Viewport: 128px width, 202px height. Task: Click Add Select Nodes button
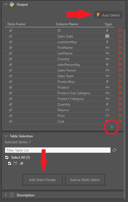(42, 180)
